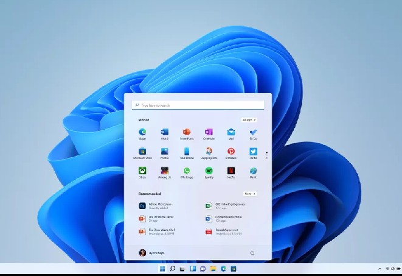Screen dimensions: 402x276
Task: Open the user account profile
Action: pyautogui.click(x=151, y=253)
